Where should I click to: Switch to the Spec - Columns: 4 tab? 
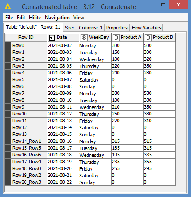click(84, 28)
